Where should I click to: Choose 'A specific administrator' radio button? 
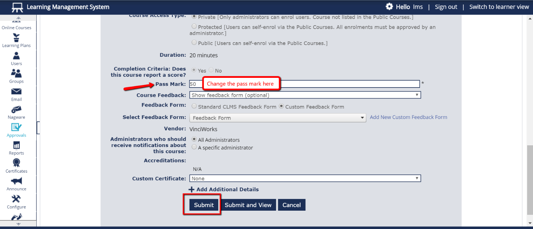point(194,147)
